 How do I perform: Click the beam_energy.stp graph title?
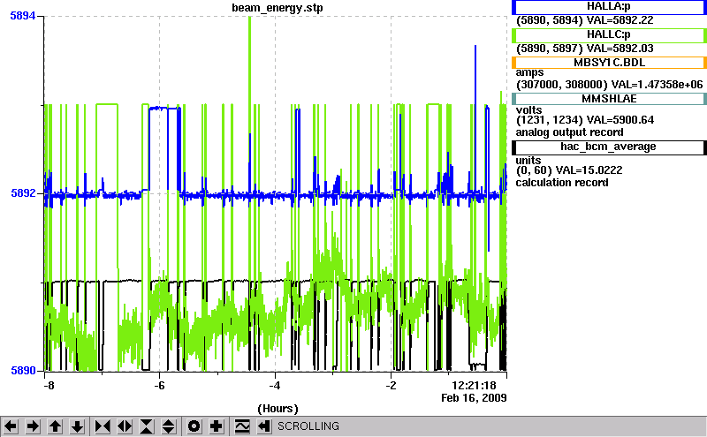pos(277,8)
